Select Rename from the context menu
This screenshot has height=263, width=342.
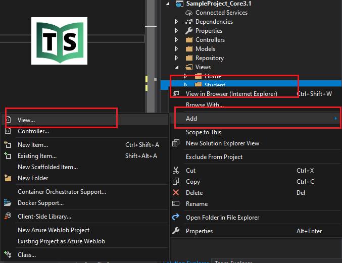(x=197, y=204)
